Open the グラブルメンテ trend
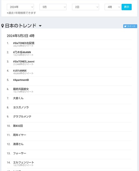This screenshot has height=171, width=139. coord(22,117)
